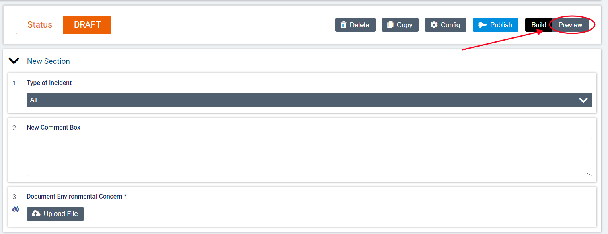The height and width of the screenshot is (234, 608).
Task: Click the Type of Incident question label
Action: click(x=49, y=83)
